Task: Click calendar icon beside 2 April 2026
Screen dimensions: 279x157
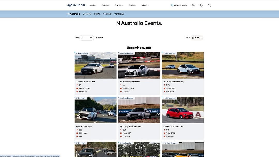Action: [x=165, y=88]
